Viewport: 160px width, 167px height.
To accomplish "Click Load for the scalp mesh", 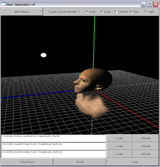I will coord(119,154).
